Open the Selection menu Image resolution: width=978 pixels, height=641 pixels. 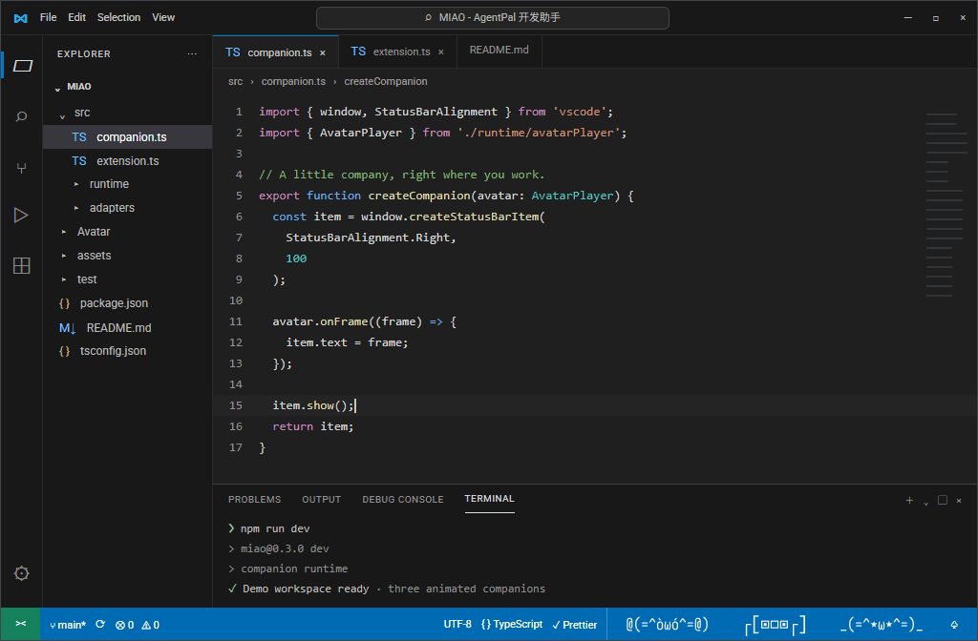(118, 17)
